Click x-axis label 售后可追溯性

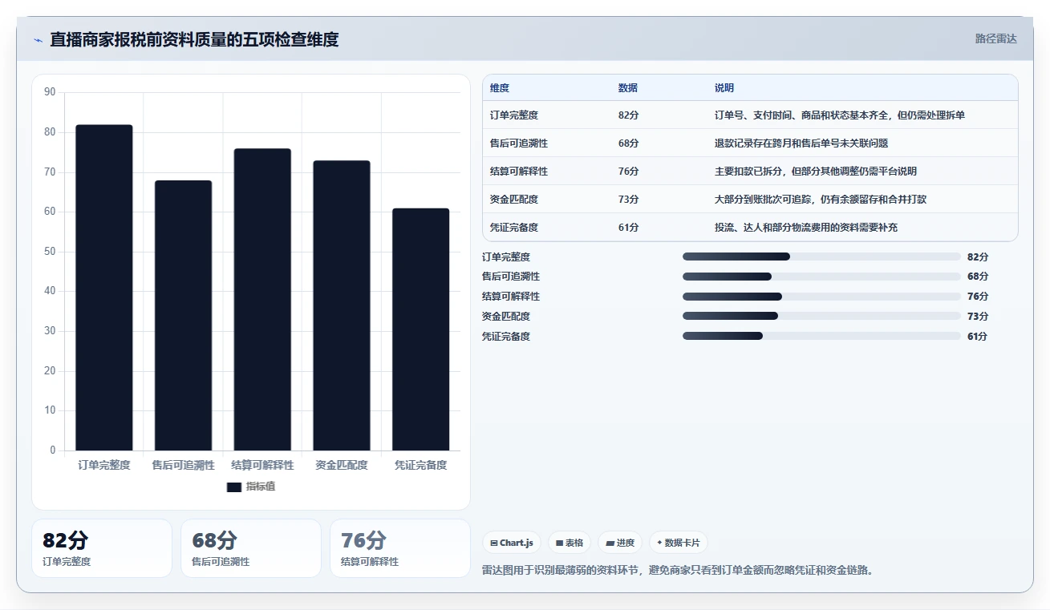[184, 465]
